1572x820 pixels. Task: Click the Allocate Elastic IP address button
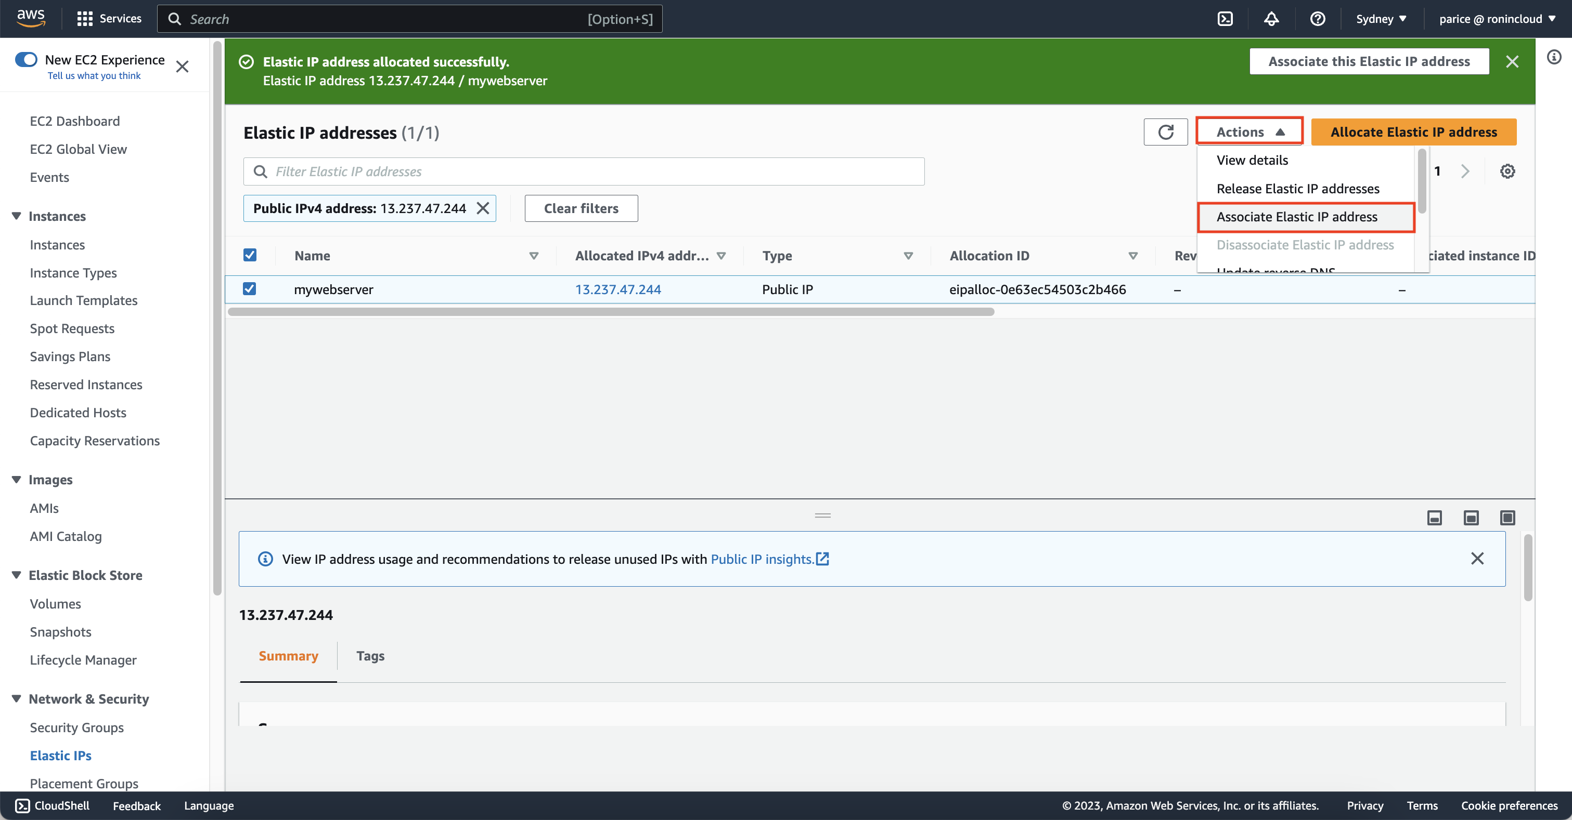pos(1413,133)
